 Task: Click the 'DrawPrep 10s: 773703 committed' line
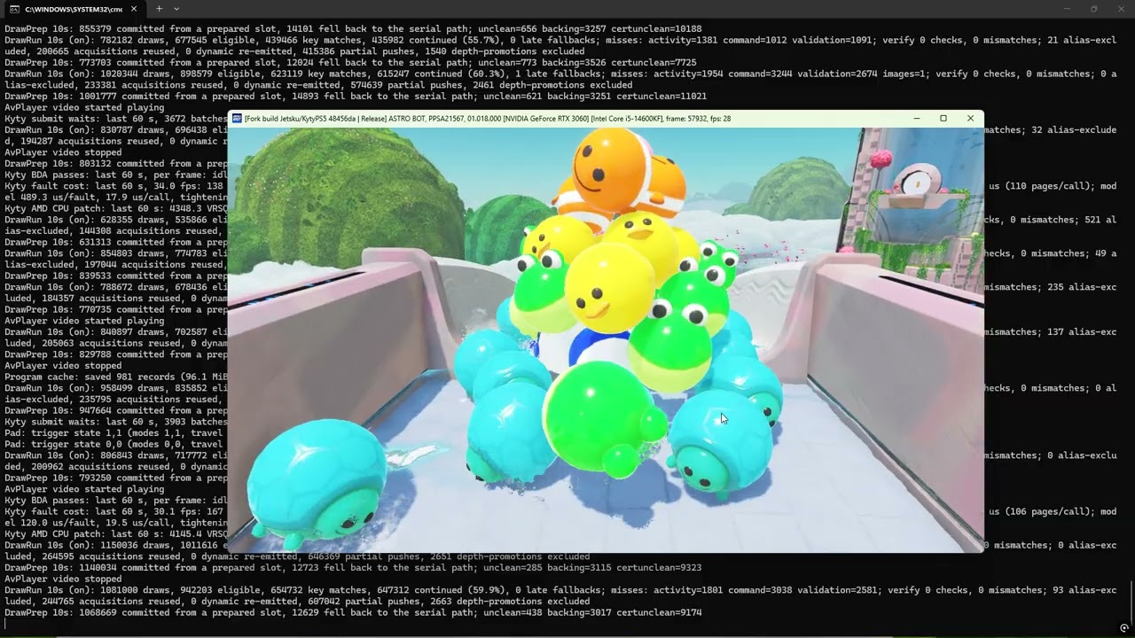(x=350, y=62)
